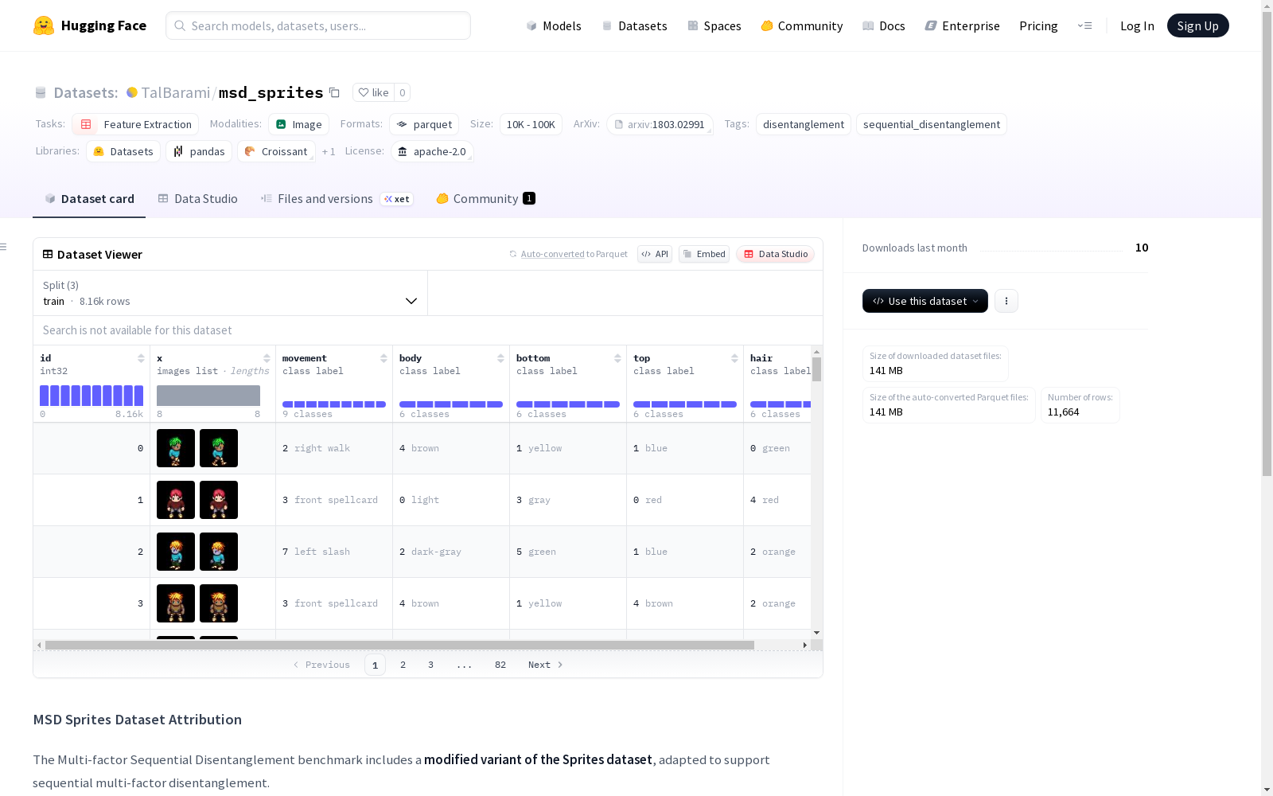Go to the Pricing page

point(1038,25)
